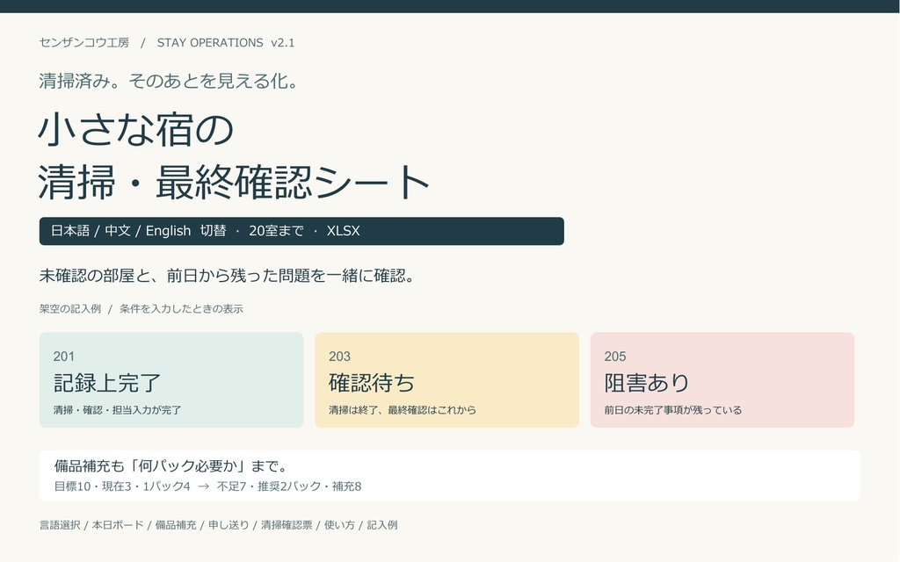The image size is (900, 562).
Task: Click the dark banner with 日本語 / 中文 / English 切替
Action: [x=301, y=231]
